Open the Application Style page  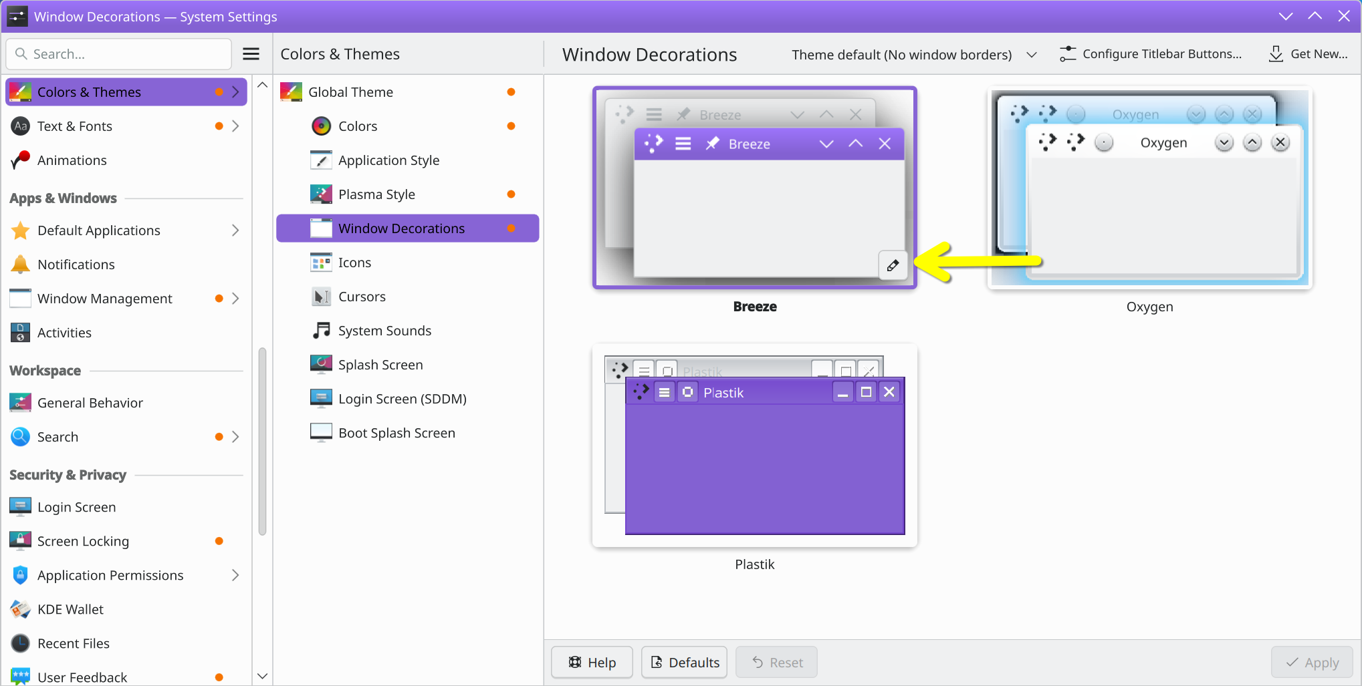pyautogui.click(x=408, y=160)
